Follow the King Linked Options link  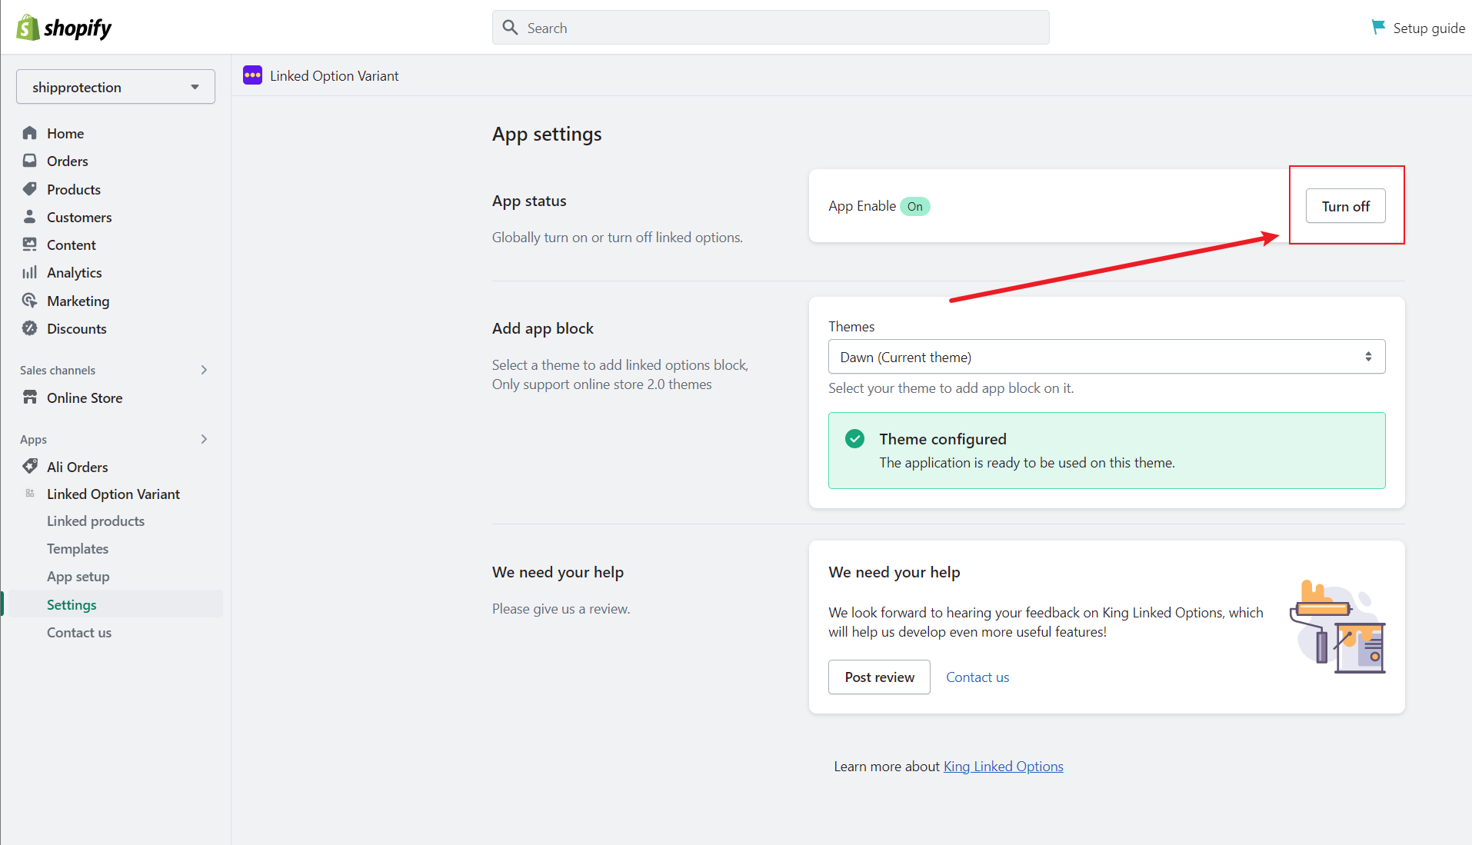[1003, 767]
